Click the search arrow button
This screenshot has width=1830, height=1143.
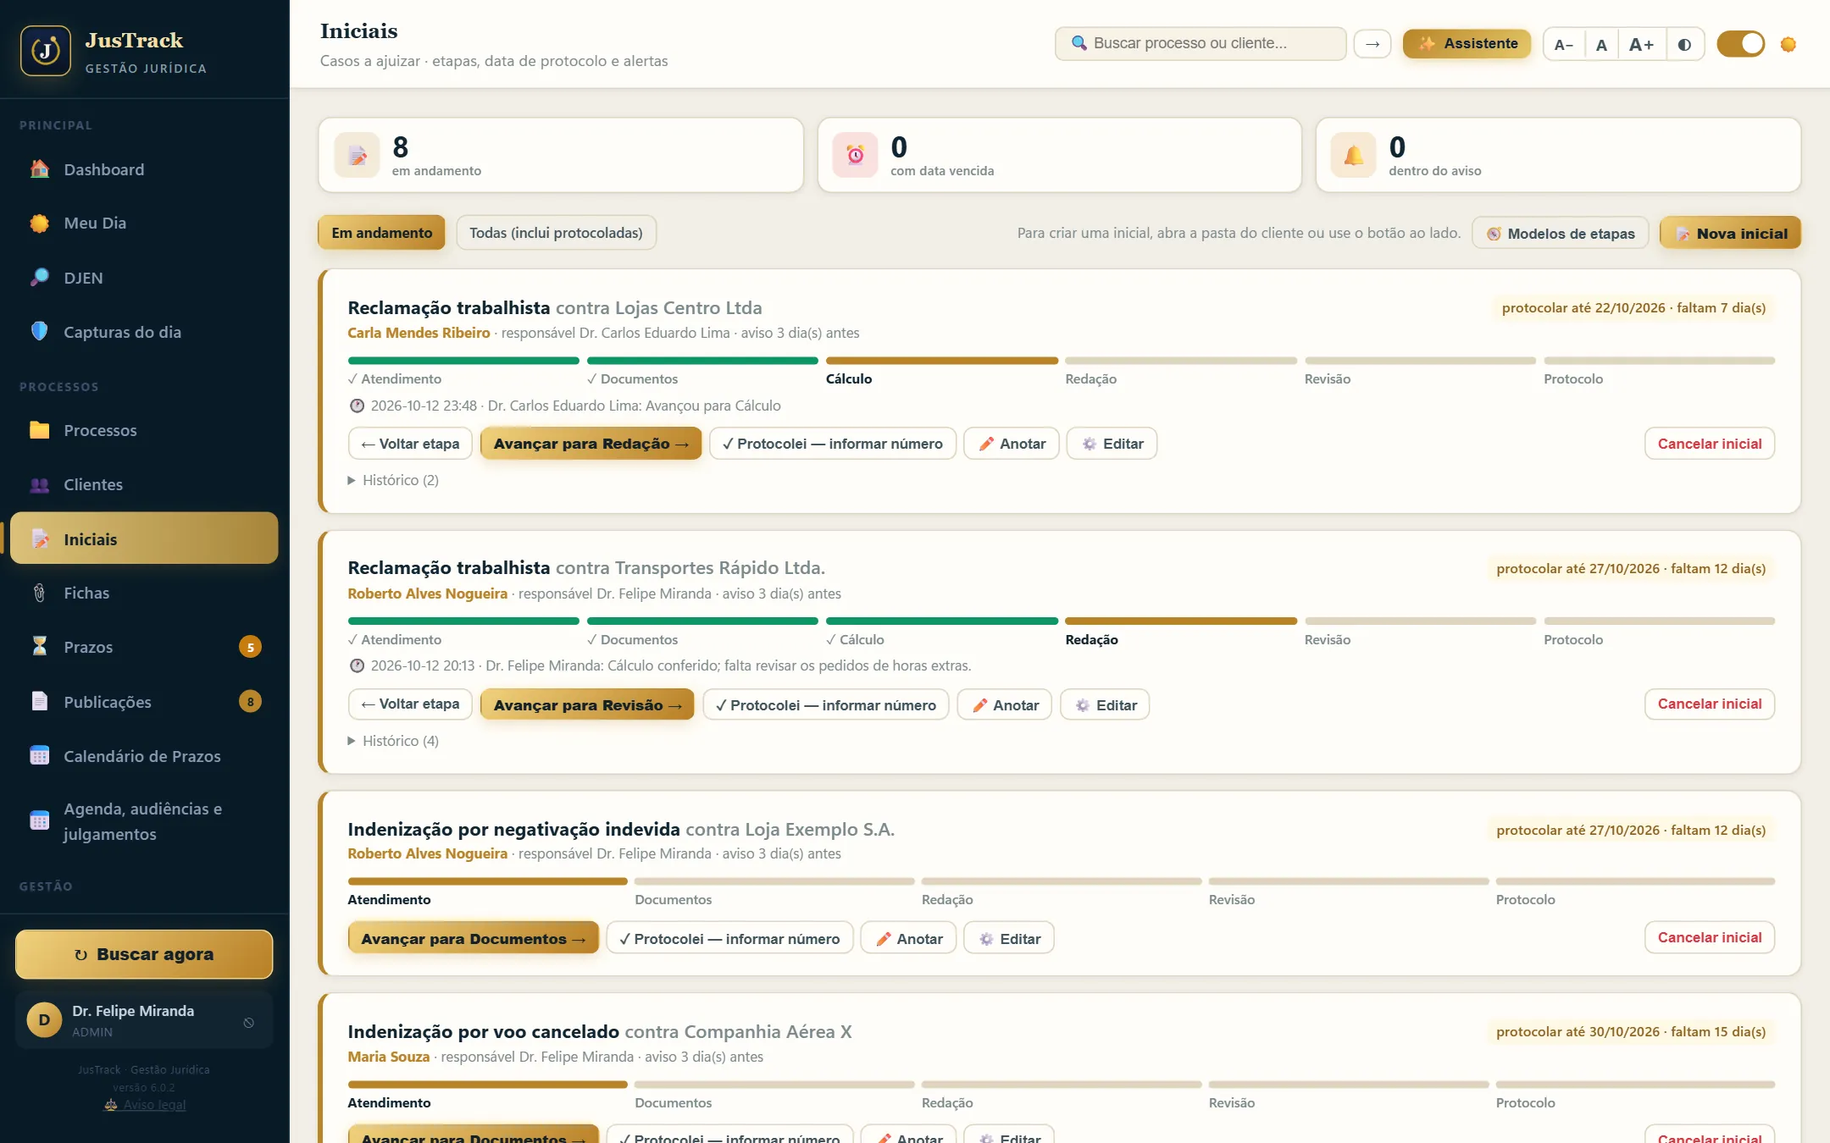(1372, 44)
